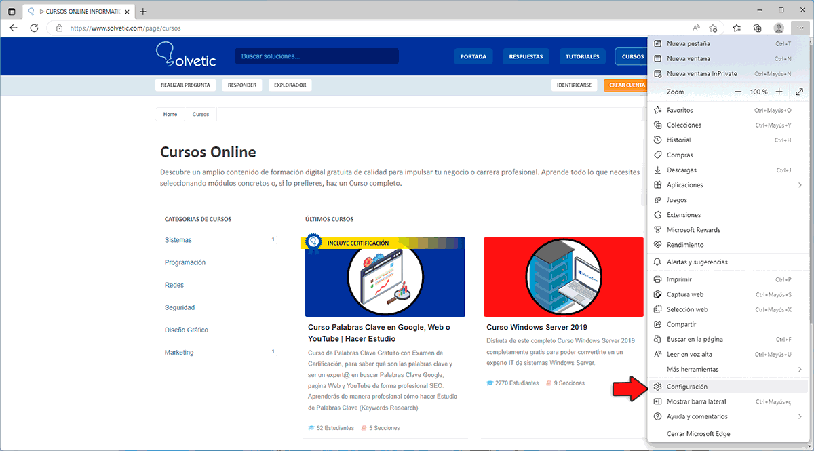
Task: View site info lock icon
Action: 59,28
